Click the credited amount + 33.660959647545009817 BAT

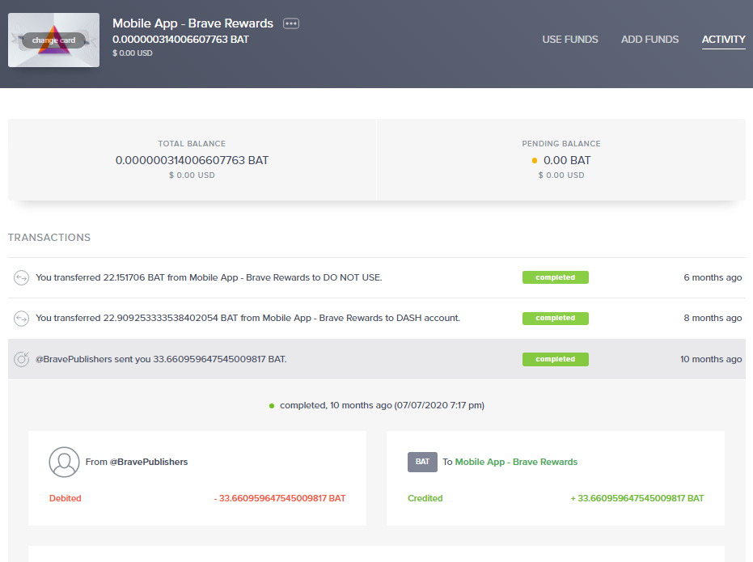[637, 498]
